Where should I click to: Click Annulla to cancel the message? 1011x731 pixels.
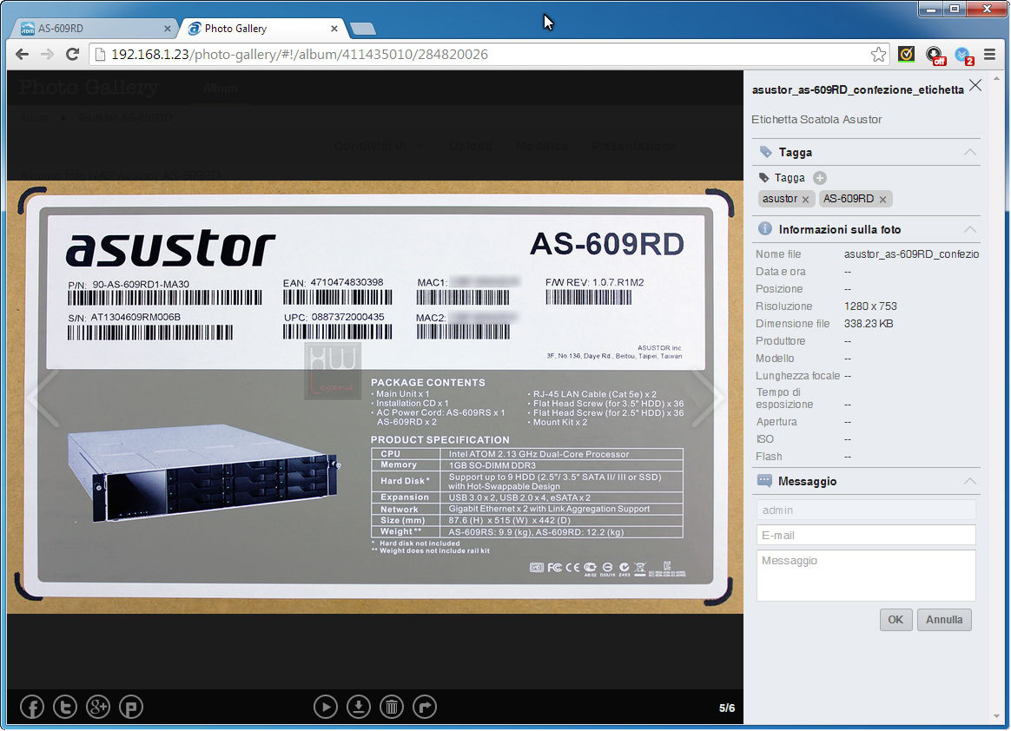(944, 620)
